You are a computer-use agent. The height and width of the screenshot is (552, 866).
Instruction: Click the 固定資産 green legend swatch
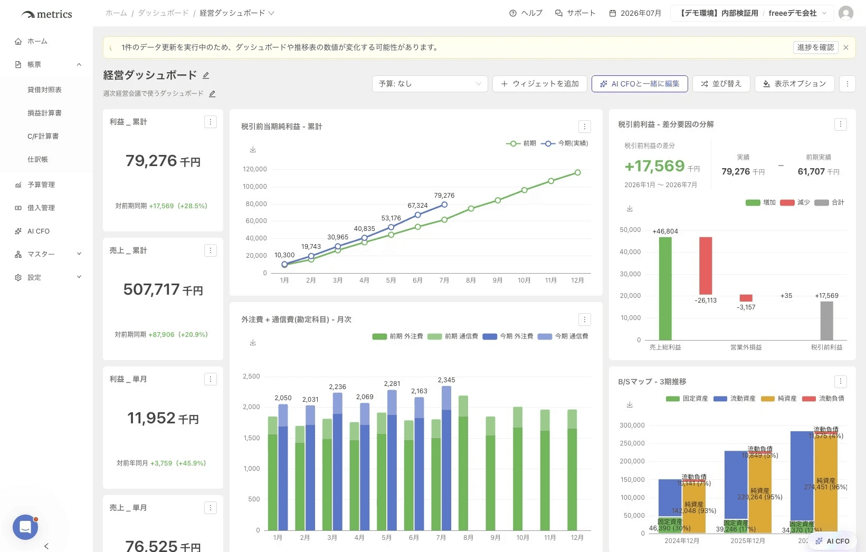click(673, 399)
